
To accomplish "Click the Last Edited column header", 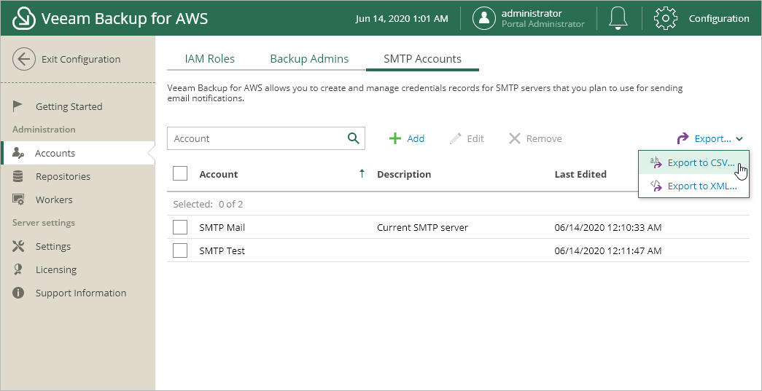I will (x=580, y=174).
